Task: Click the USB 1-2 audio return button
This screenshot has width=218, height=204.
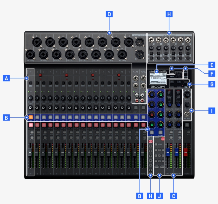Action: [136, 107]
